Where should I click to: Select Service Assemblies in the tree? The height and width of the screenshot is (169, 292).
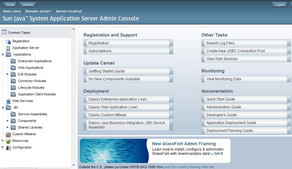[33, 114]
